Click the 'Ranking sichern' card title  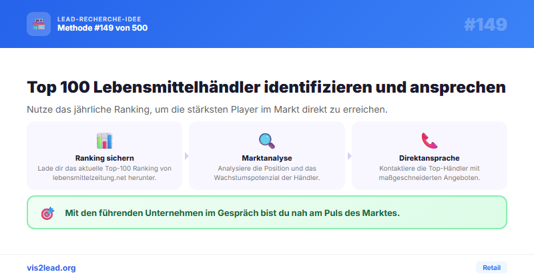click(x=105, y=158)
